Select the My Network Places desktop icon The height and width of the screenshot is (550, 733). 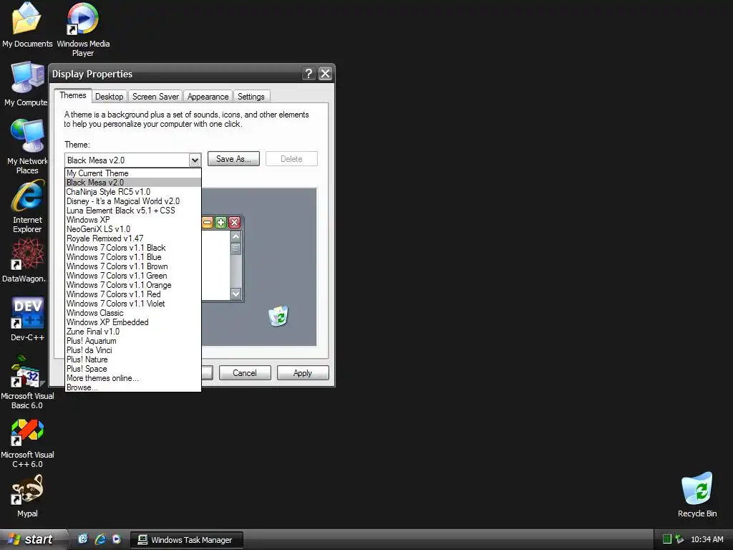[27, 147]
